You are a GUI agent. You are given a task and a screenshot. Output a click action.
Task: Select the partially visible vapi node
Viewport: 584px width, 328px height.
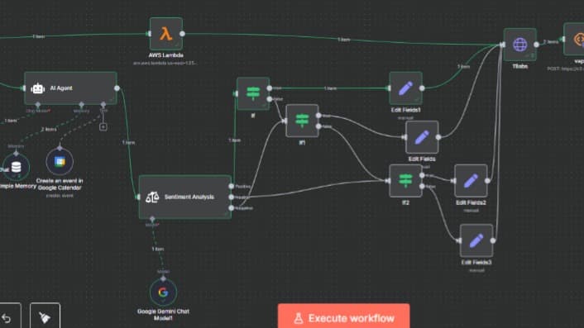574,39
